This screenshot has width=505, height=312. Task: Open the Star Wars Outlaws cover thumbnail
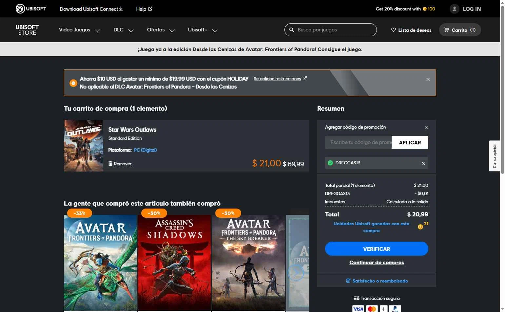tap(84, 146)
